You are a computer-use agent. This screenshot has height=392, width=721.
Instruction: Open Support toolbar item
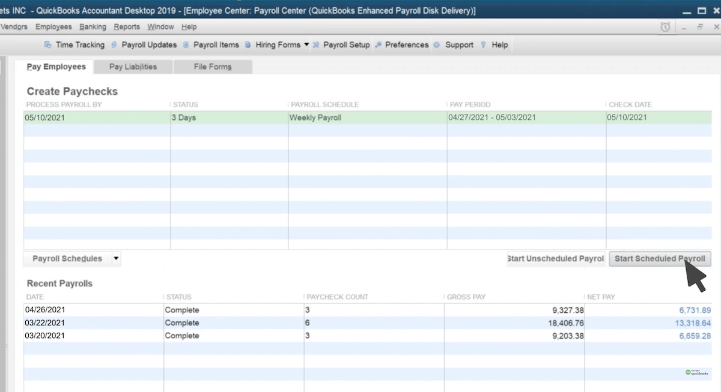[x=459, y=45]
